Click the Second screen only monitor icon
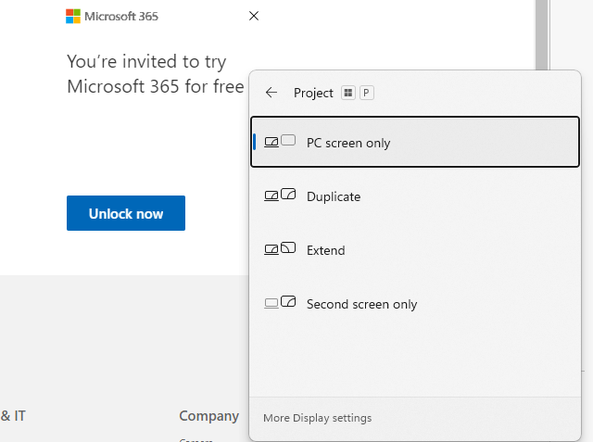The image size is (593, 442). click(280, 303)
